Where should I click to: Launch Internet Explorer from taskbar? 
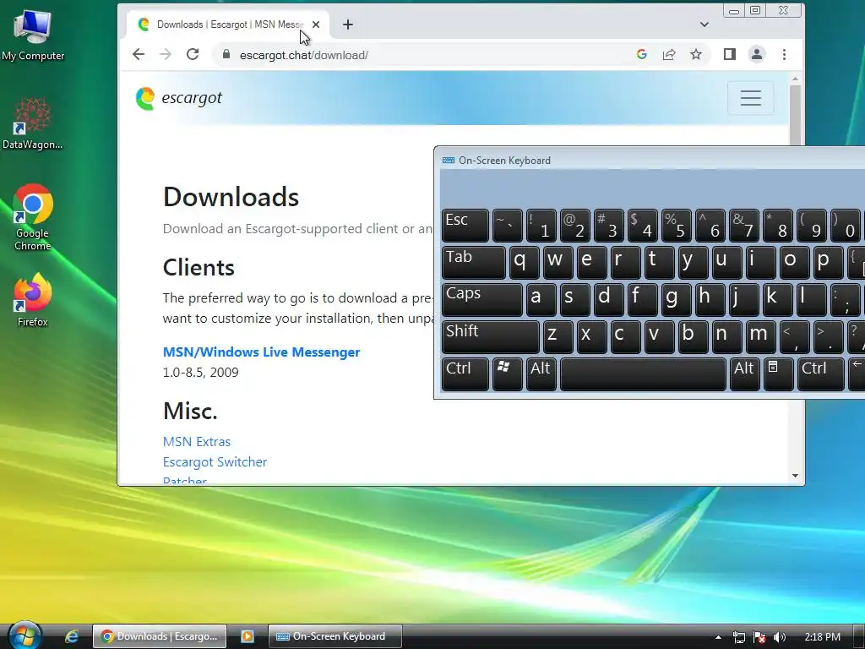72,636
